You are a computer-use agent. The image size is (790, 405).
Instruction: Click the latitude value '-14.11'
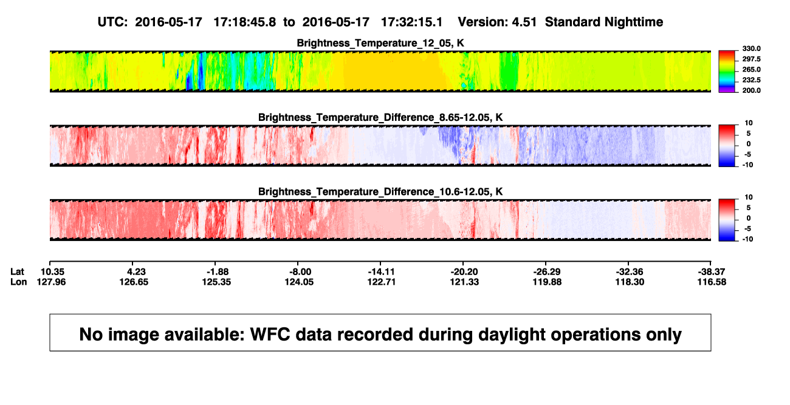click(x=382, y=271)
